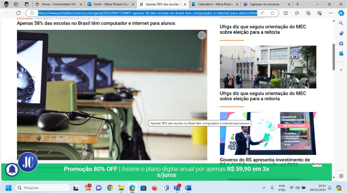The image size is (347, 193).
Task: Refresh the current page
Action: (18, 13)
